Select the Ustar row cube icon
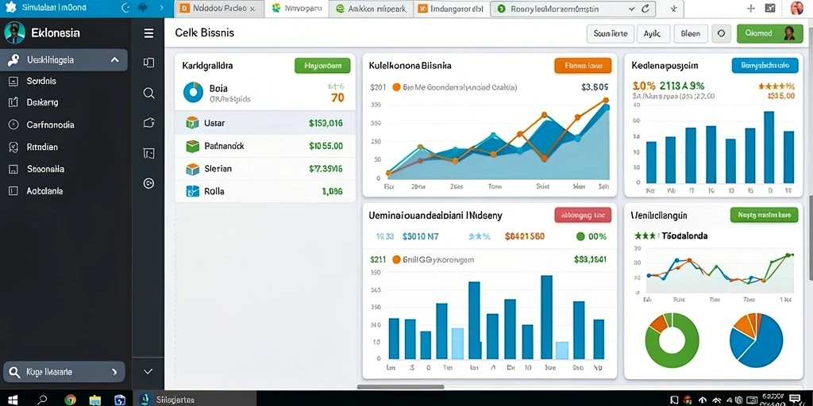813x406 pixels. click(x=192, y=123)
